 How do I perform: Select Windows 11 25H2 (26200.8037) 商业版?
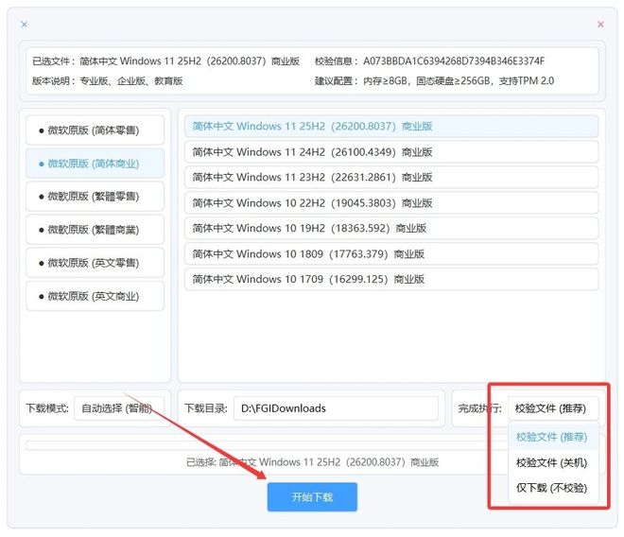tap(390, 126)
